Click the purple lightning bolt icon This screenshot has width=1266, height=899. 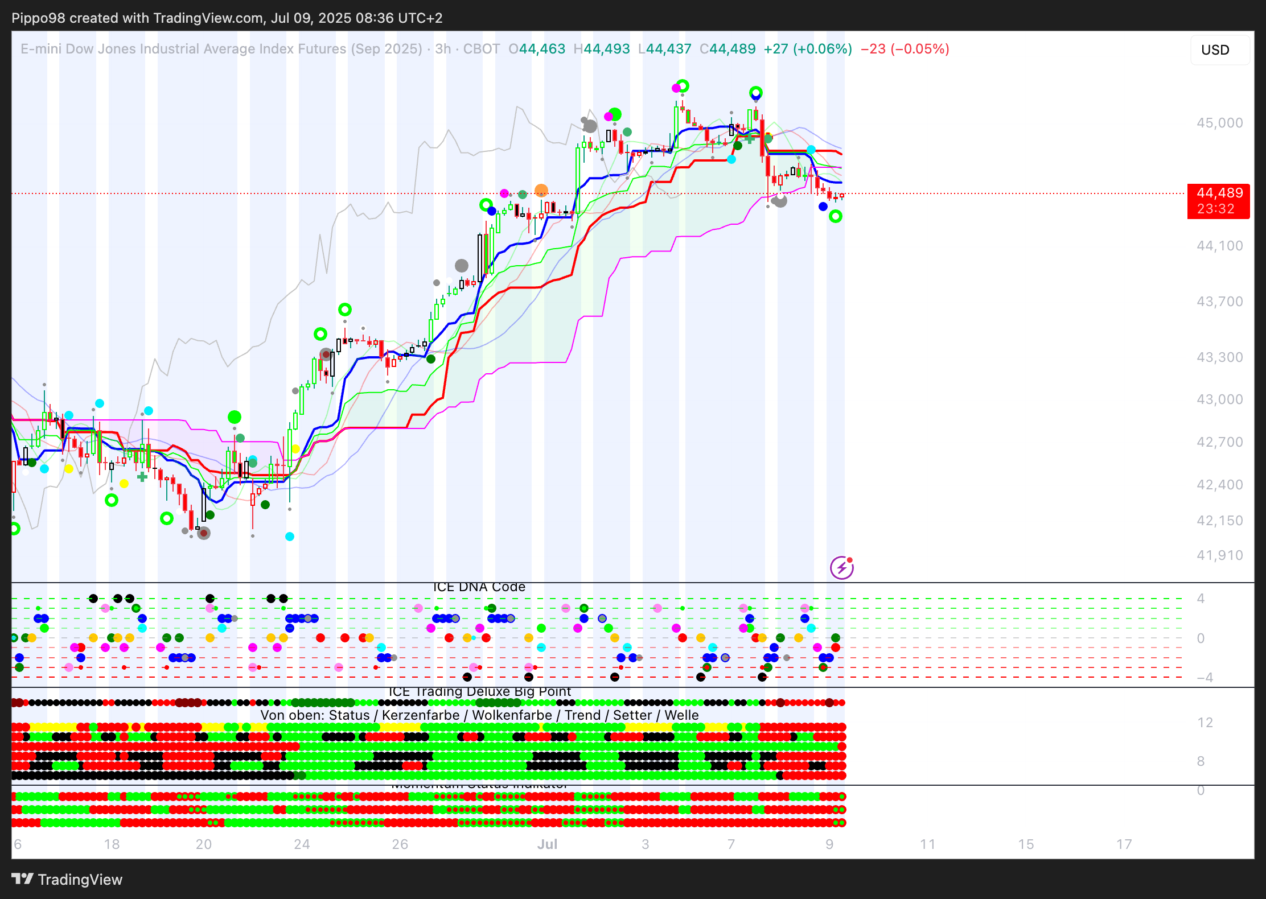pos(841,567)
